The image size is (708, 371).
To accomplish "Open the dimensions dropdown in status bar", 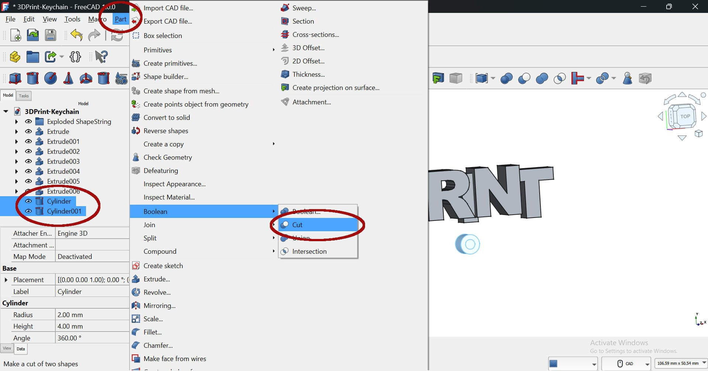I will point(681,364).
